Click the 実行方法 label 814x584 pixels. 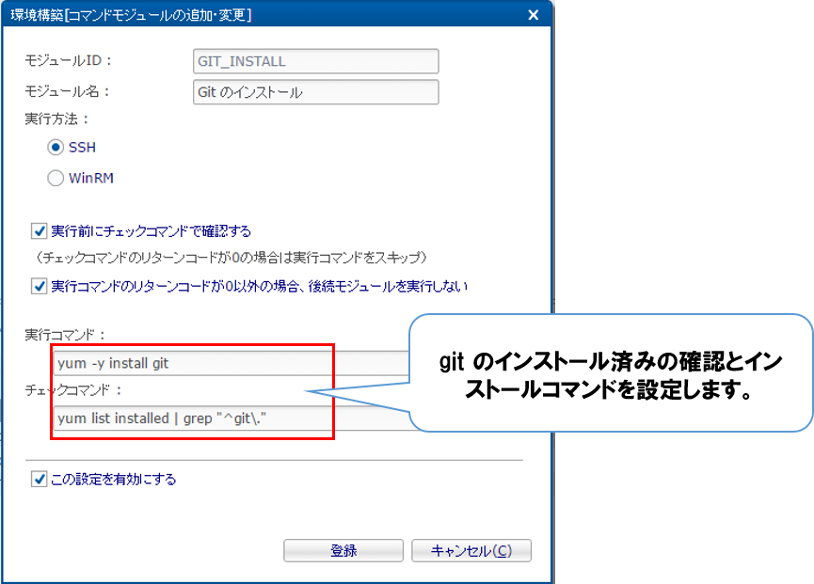pos(56,118)
